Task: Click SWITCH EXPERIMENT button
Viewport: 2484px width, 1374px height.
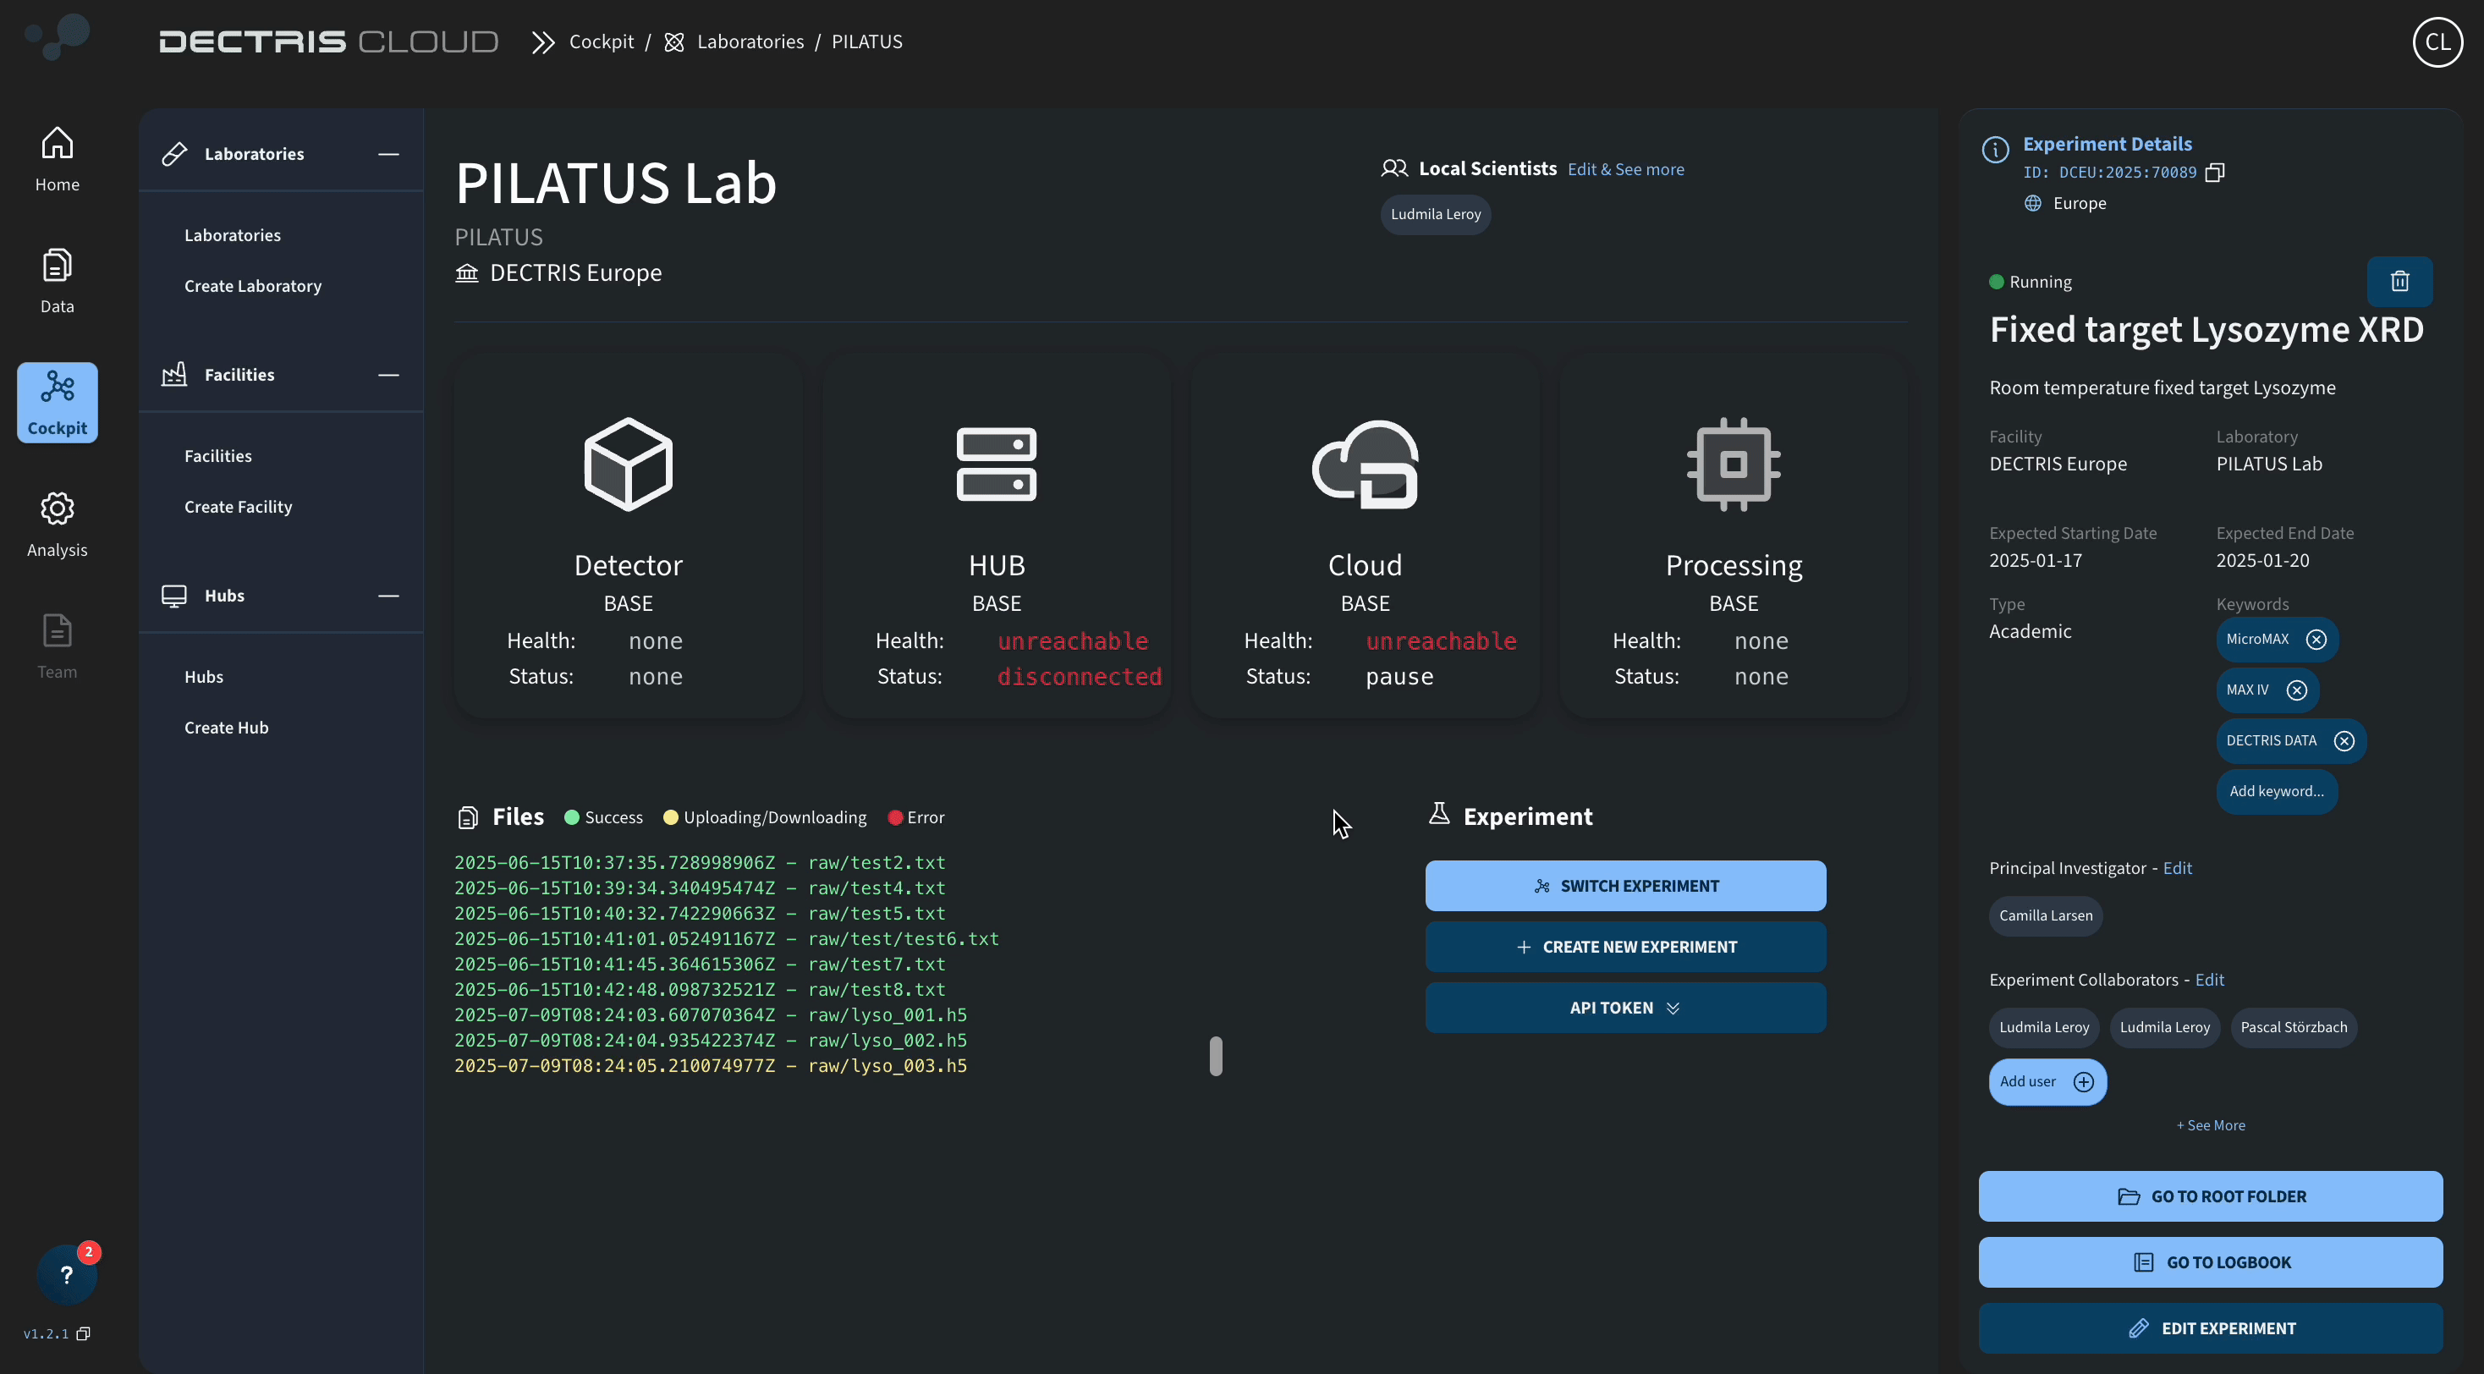Action: click(1624, 886)
